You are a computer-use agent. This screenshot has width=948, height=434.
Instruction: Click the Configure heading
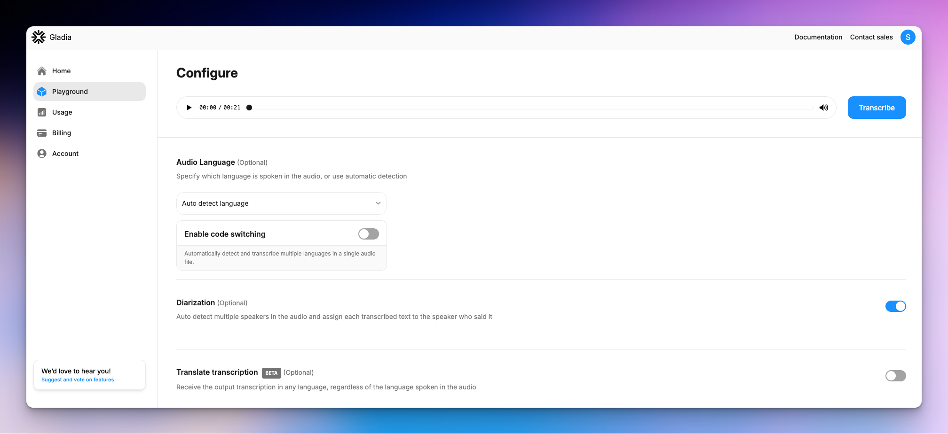coord(207,73)
